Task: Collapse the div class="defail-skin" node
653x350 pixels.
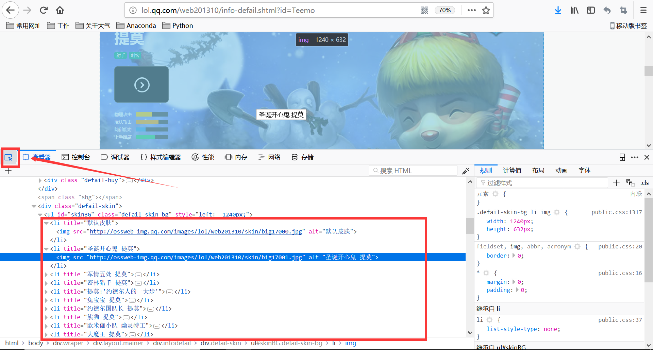Action: click(x=34, y=206)
